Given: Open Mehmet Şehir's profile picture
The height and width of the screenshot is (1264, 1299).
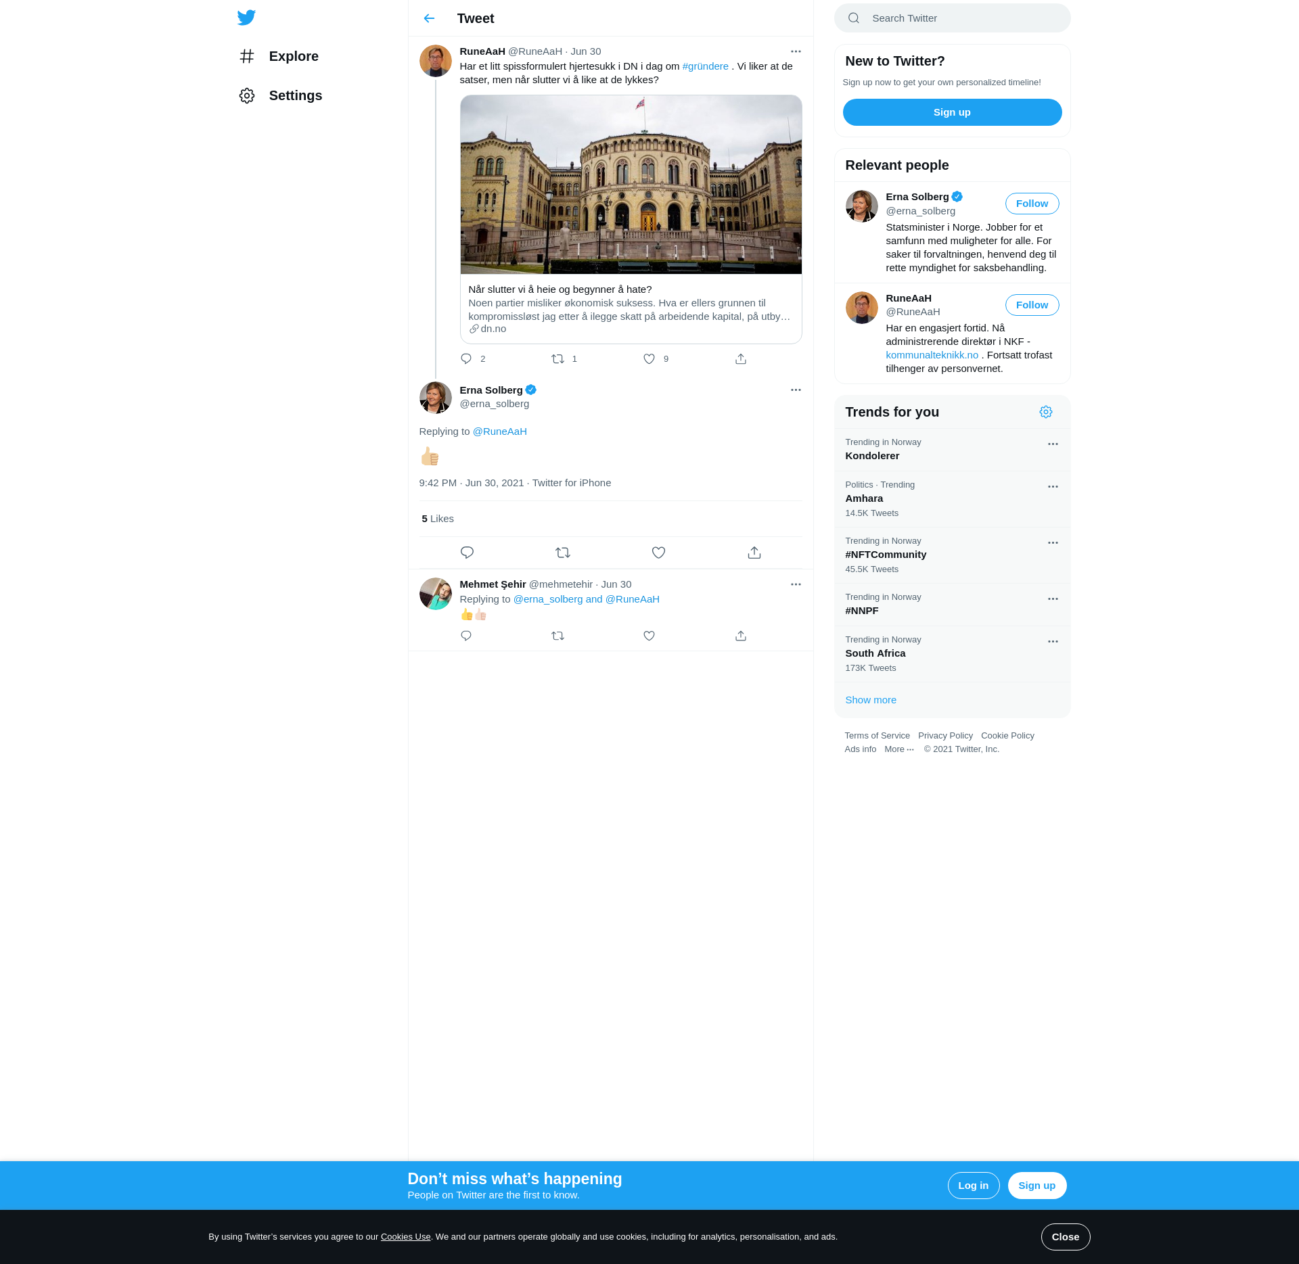Looking at the screenshot, I should click(436, 594).
